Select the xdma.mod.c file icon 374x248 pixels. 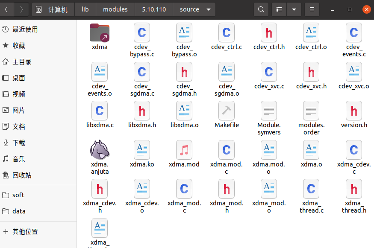[x=227, y=150]
